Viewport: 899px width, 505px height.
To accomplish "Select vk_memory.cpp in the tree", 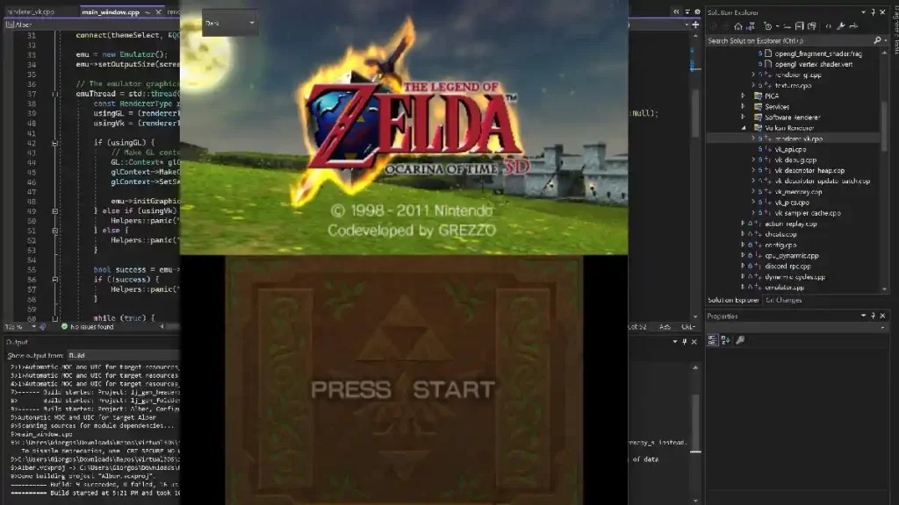I will click(798, 192).
